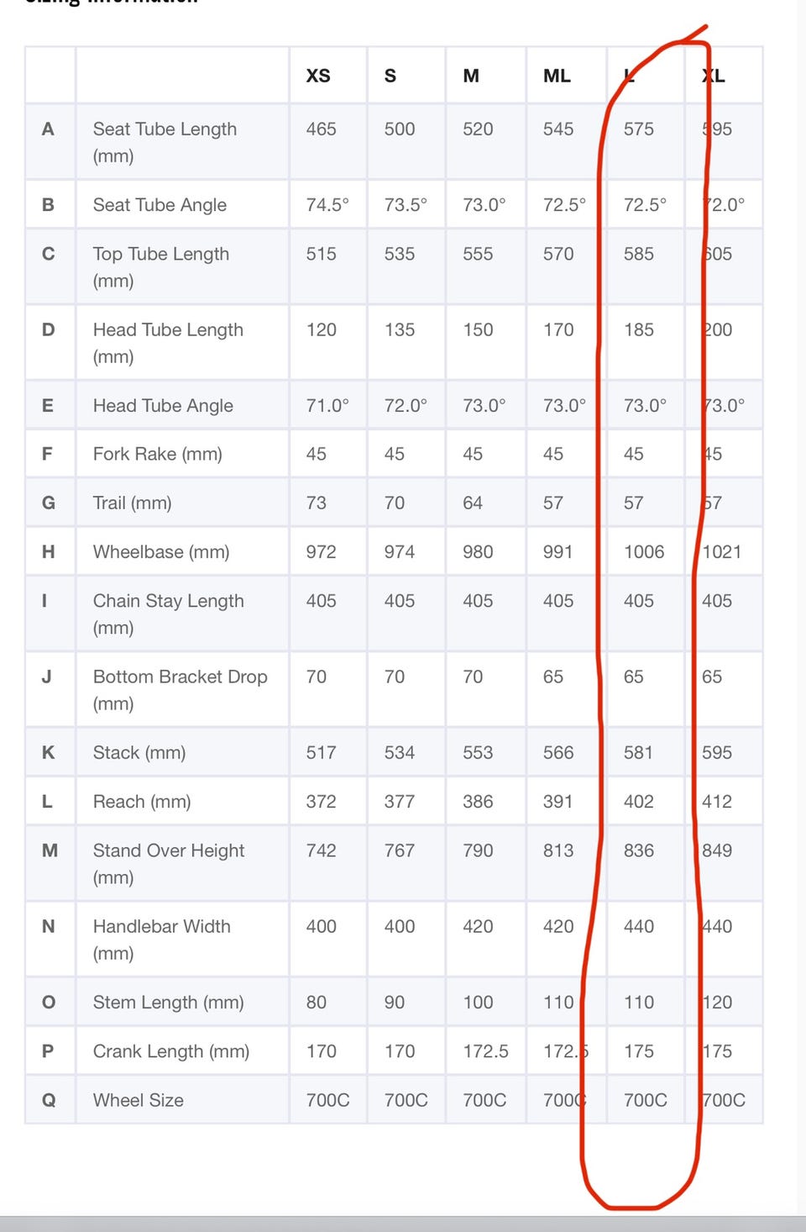This screenshot has width=806, height=1232.
Task: Click the 1006 wheelbase value
Action: (x=644, y=552)
